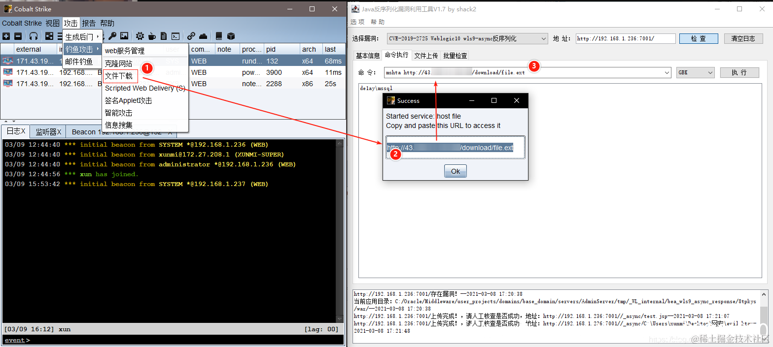Click Ok in the Success dialog
Viewport: 773px width, 347px height.
456,171
